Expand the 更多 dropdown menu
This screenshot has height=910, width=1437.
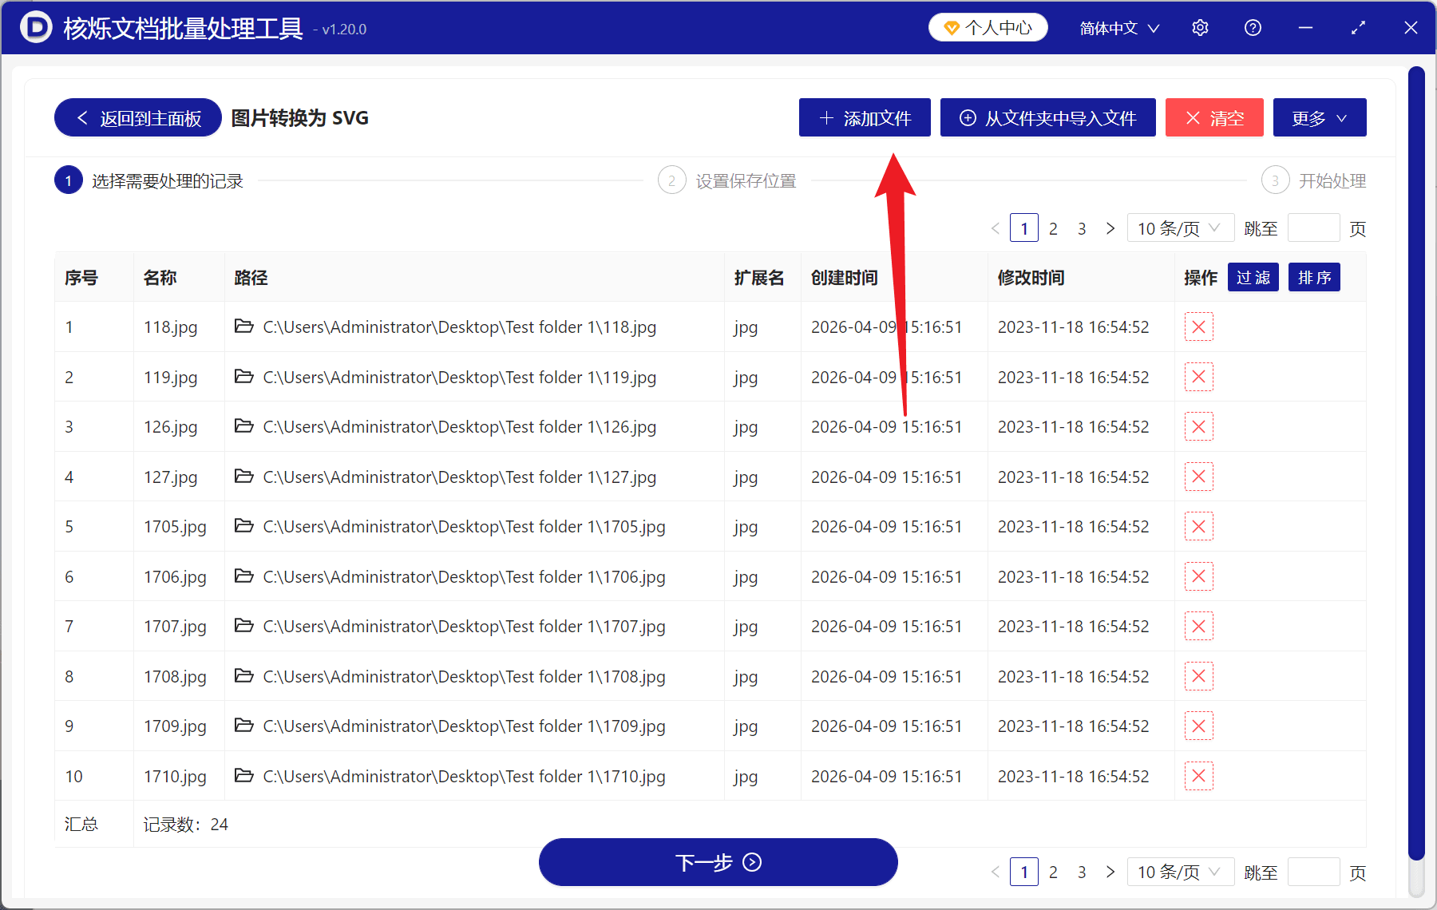1318,117
